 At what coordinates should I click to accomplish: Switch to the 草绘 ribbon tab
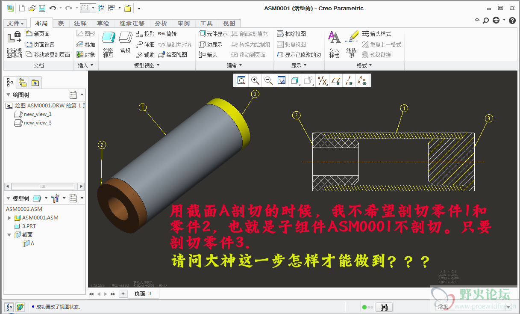(x=103, y=23)
